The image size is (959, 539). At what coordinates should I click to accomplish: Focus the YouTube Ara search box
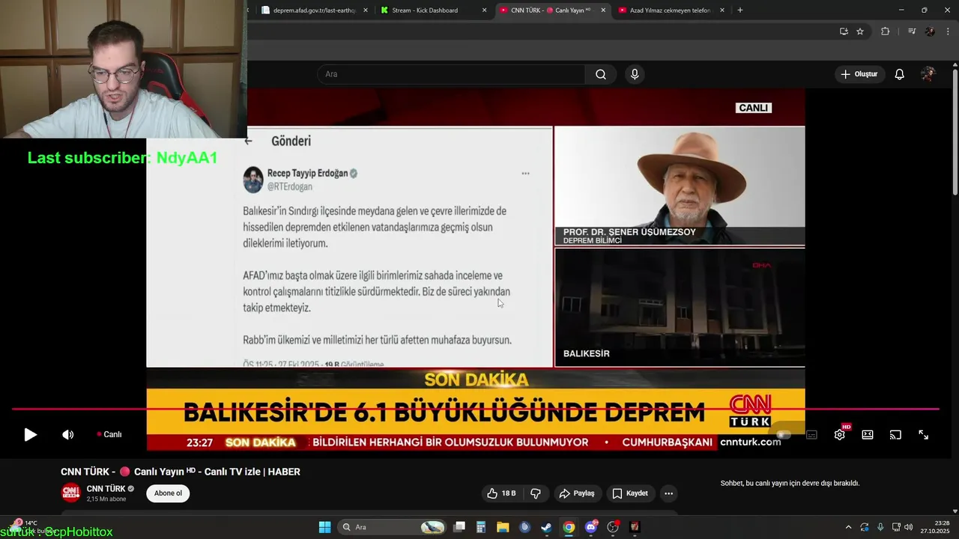pos(451,74)
